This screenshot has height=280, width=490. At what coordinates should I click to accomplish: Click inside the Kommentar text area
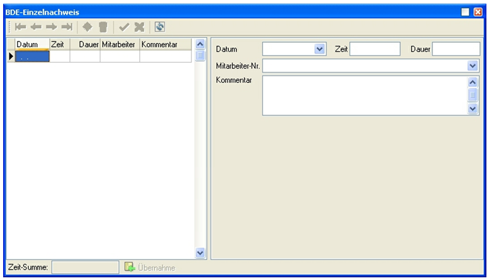364,95
